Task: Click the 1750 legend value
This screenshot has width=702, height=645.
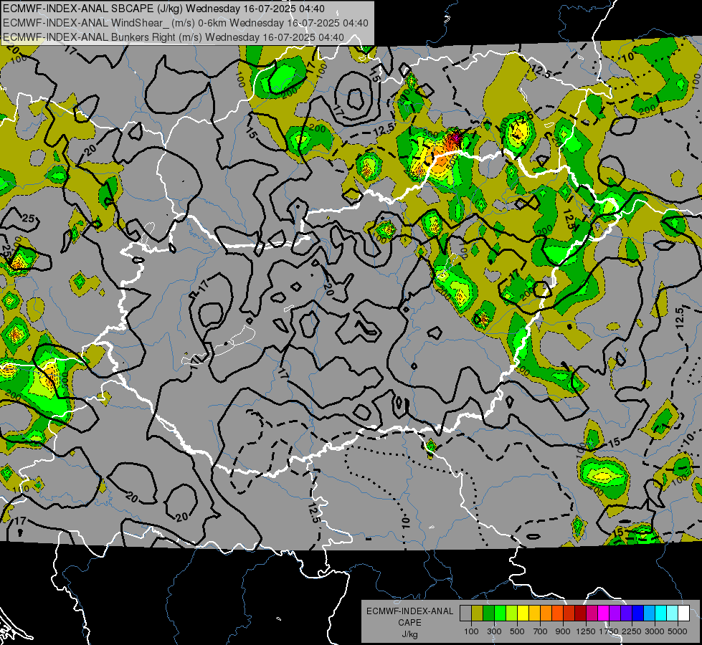Action: (x=609, y=631)
